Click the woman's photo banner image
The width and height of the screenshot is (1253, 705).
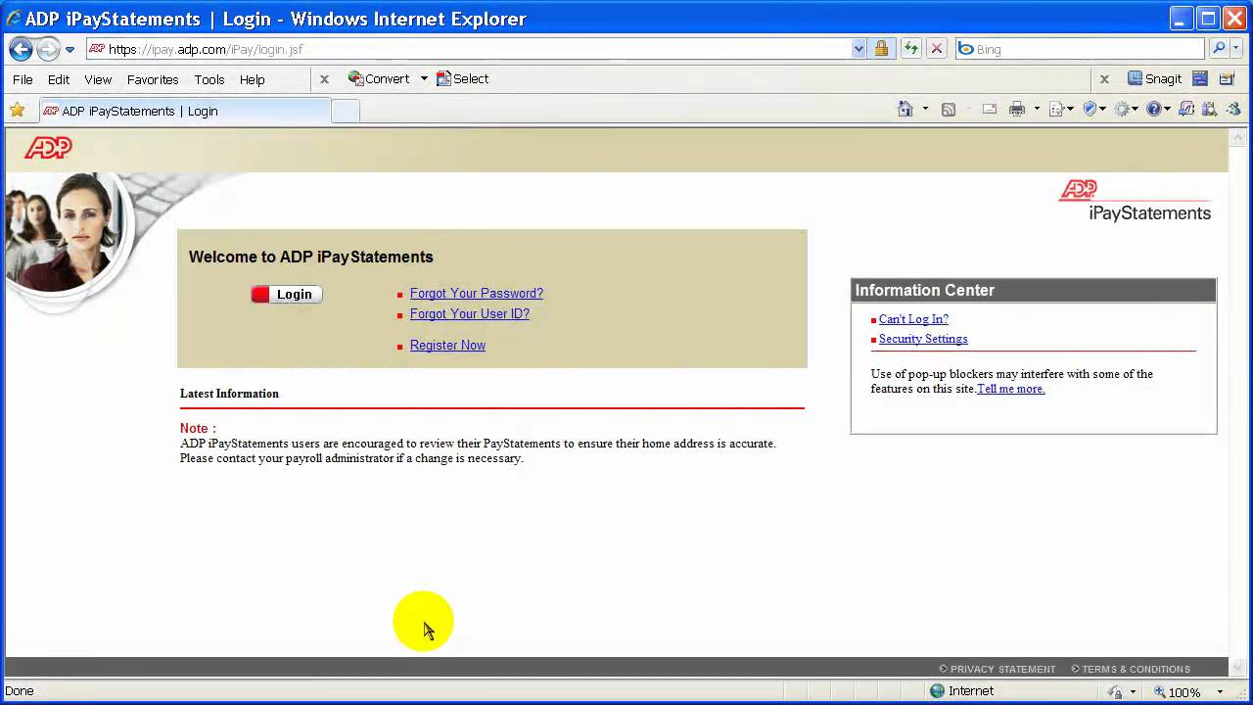tap(67, 233)
